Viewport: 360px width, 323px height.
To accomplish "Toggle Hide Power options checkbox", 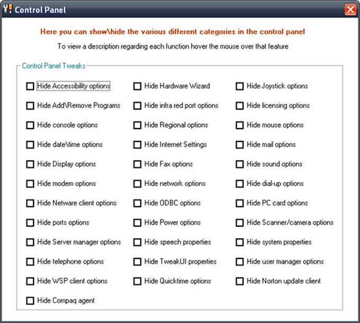I will (137, 223).
